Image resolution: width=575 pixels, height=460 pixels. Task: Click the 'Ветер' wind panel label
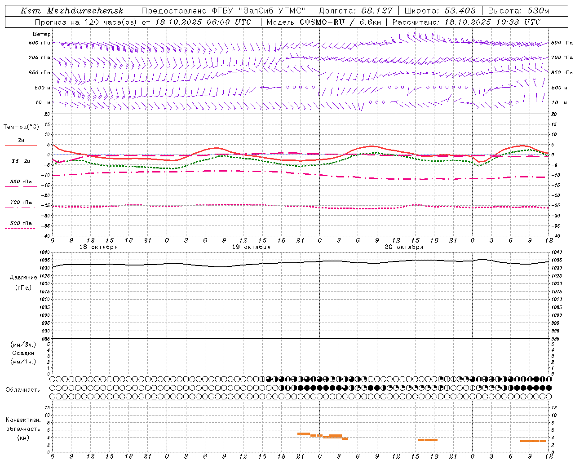tap(42, 34)
